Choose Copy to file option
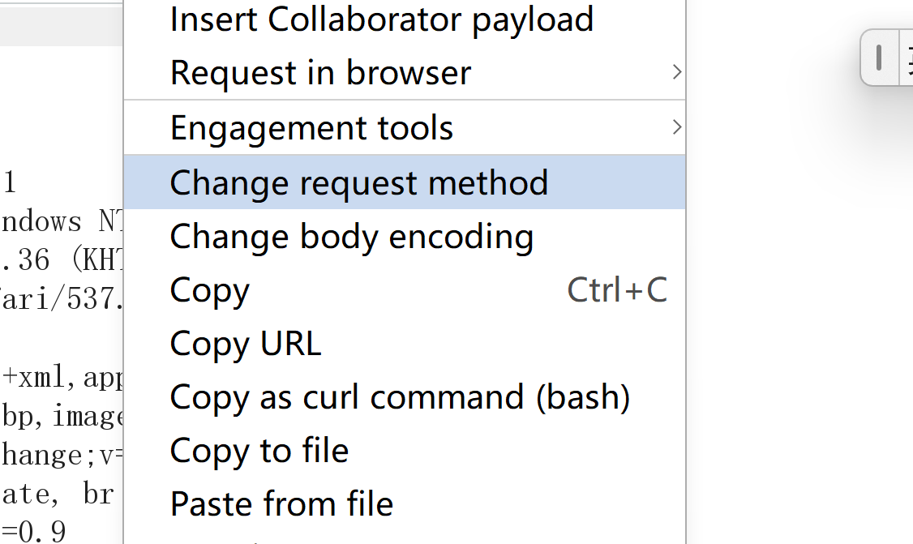 click(259, 451)
